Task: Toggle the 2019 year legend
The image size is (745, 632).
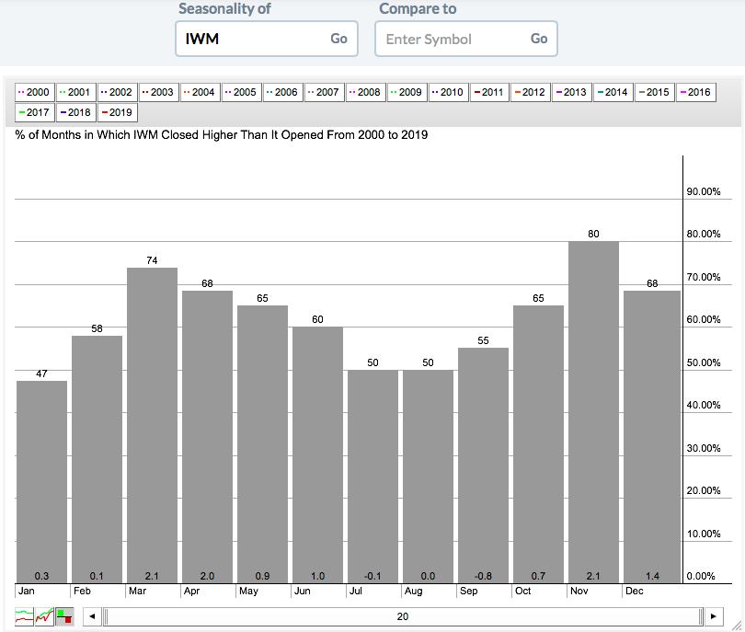Action: pos(118,112)
